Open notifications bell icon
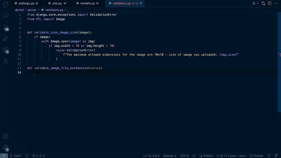This screenshot has width=281, height=158. [x=276, y=156]
